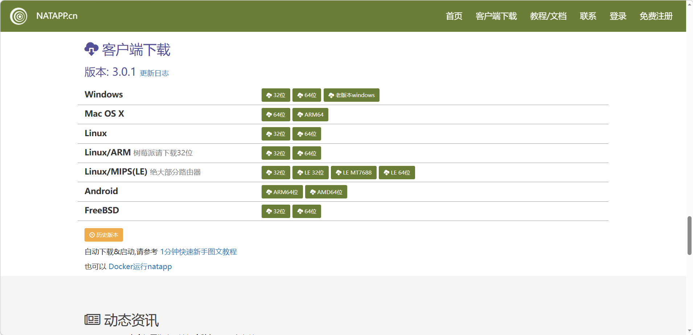The width and height of the screenshot is (693, 335).
Task: Open the 1分钟快速新手图文教程 link
Action: 198,252
